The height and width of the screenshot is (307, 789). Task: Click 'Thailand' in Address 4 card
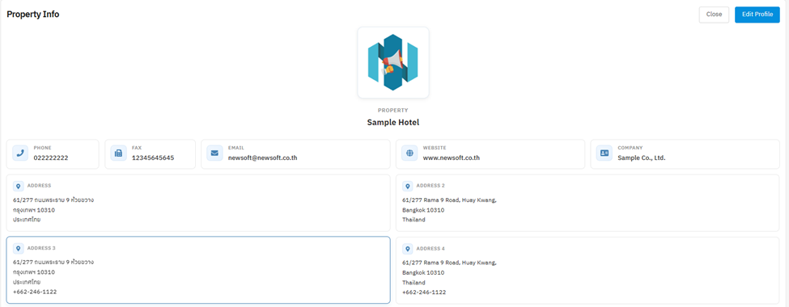coord(414,283)
